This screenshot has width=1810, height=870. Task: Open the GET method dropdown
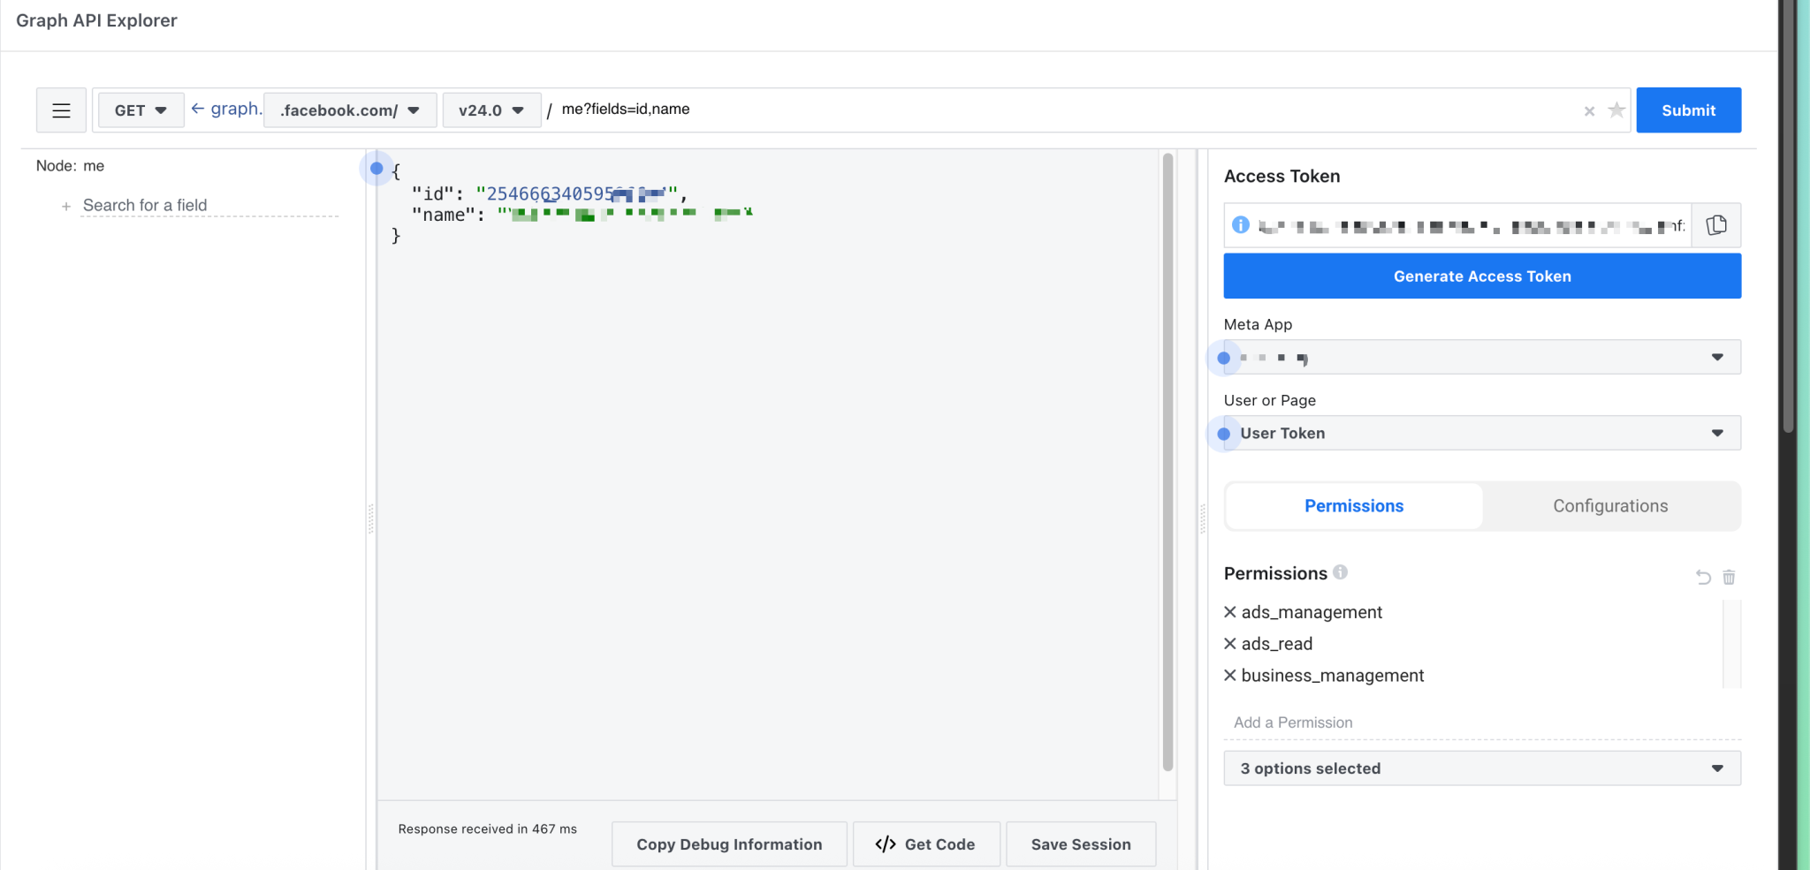[140, 110]
